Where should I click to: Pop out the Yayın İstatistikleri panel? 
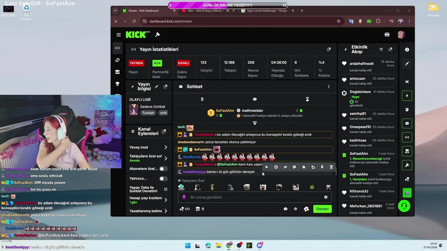coord(329,50)
